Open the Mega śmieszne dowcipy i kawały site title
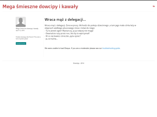 [40, 7]
